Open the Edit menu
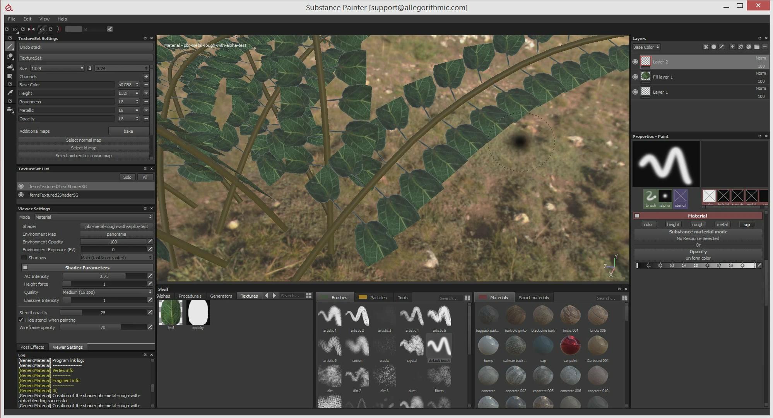Screen dimensions: 773x418 click(27, 19)
